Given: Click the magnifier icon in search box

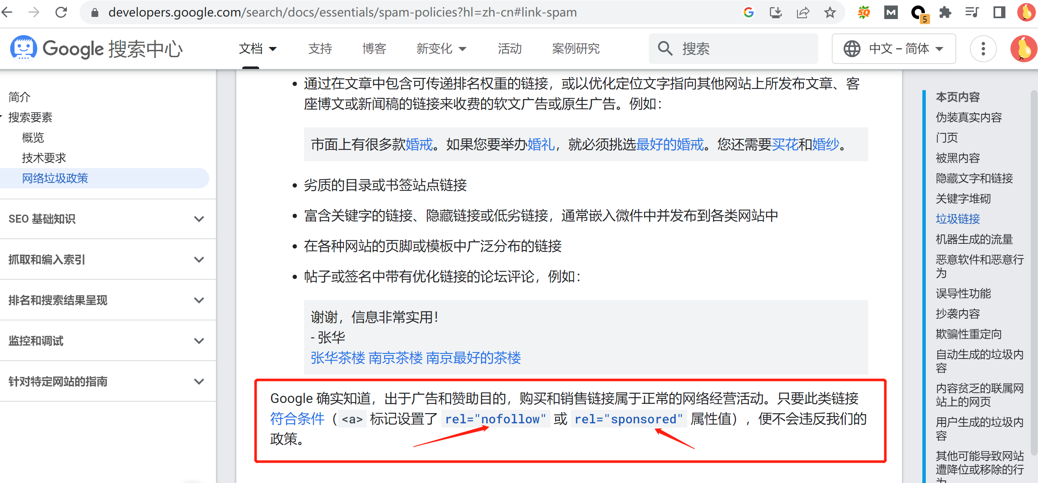Looking at the screenshot, I should [x=665, y=48].
